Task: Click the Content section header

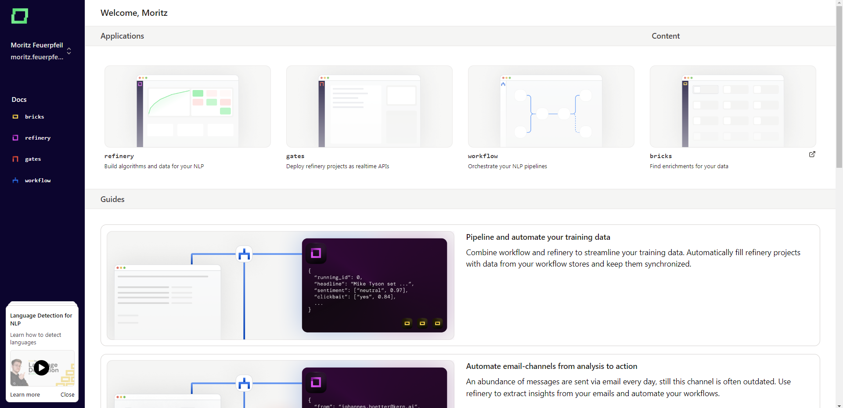Action: (x=666, y=36)
